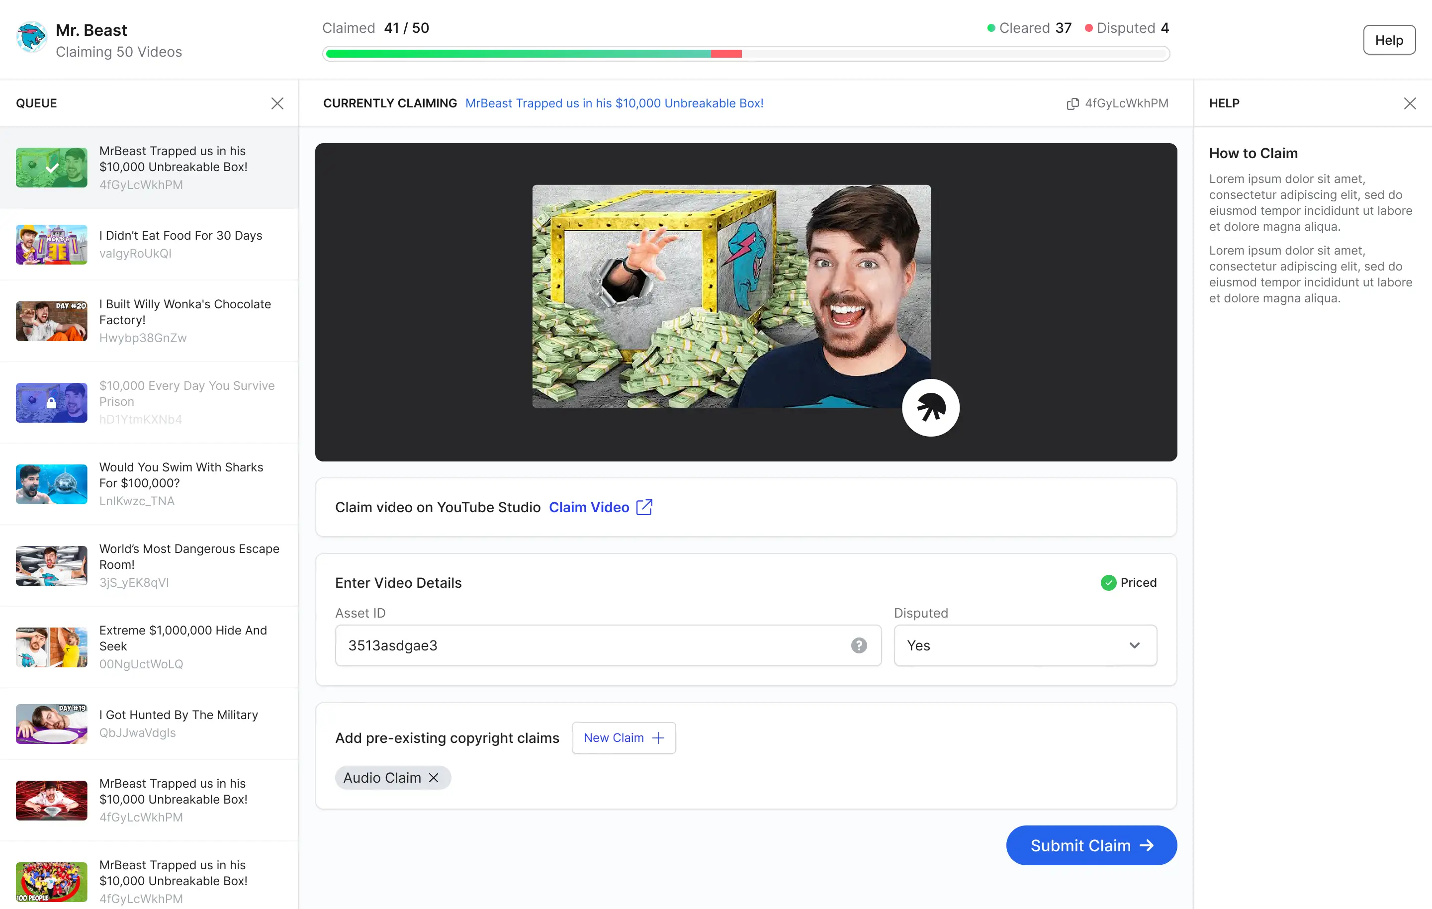Click the lock icon on the Prison thumbnail
The width and height of the screenshot is (1432, 909).
pyautogui.click(x=52, y=403)
